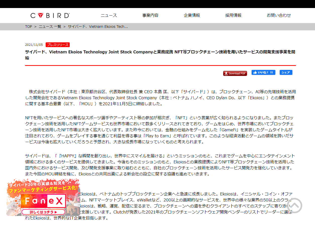
Task: Click the 2021/11/05 date text
Action: click(34, 45)
